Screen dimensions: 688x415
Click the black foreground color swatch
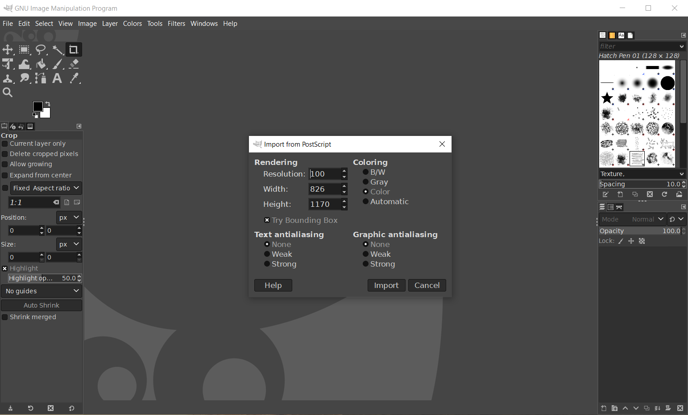(37, 106)
